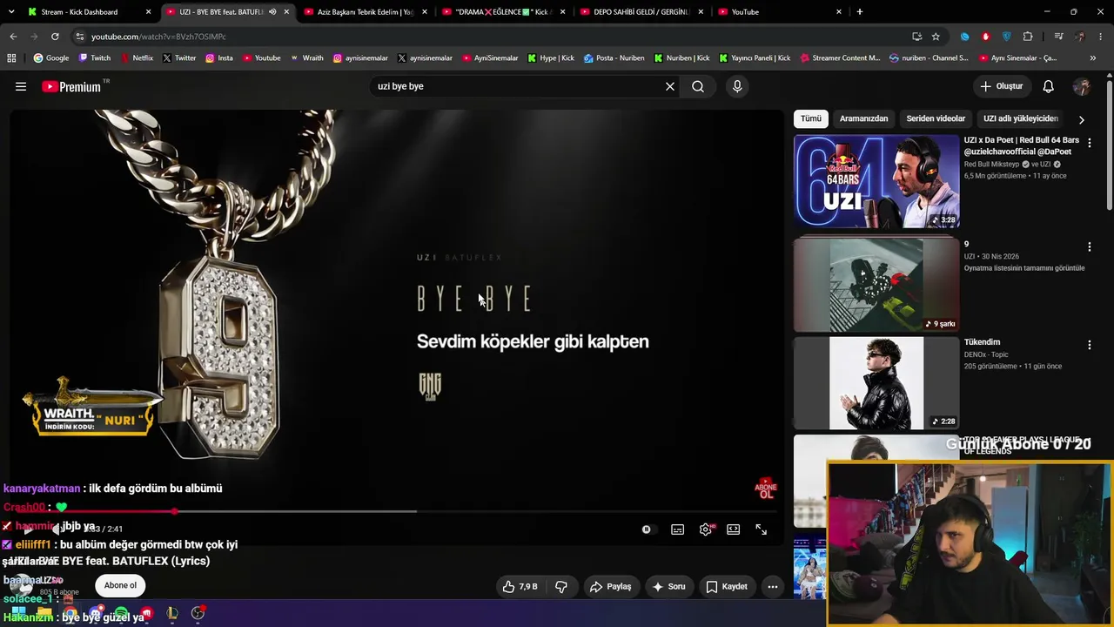Open the Red Bull Miksteyp channel link
Image resolution: width=1114 pixels, height=627 pixels.
(x=991, y=164)
